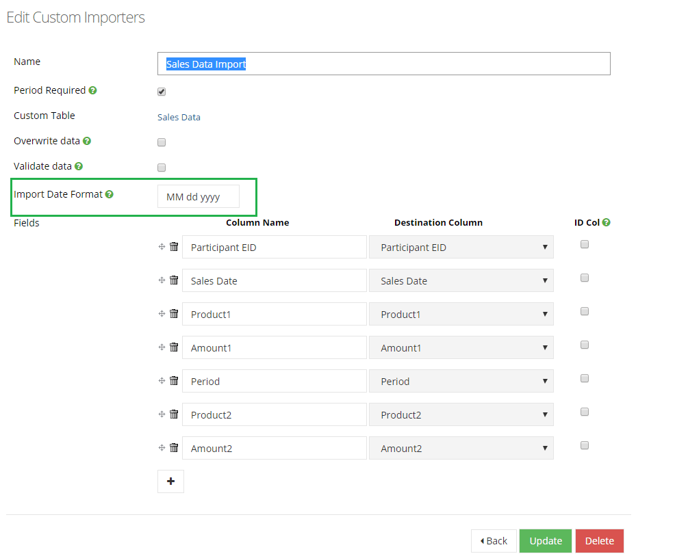
Task: Open help for Period Required
Action: pyautogui.click(x=92, y=90)
